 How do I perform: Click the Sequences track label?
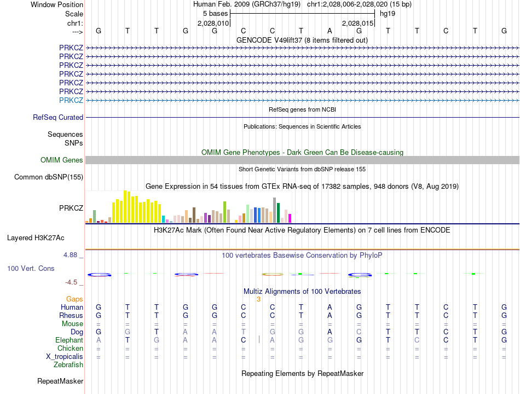pos(65,134)
